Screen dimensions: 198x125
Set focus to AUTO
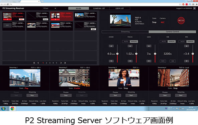126,42
